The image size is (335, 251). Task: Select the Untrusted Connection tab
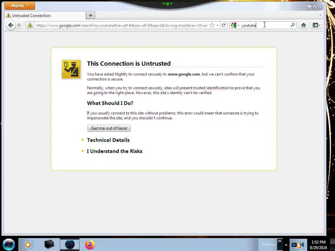(x=45, y=16)
